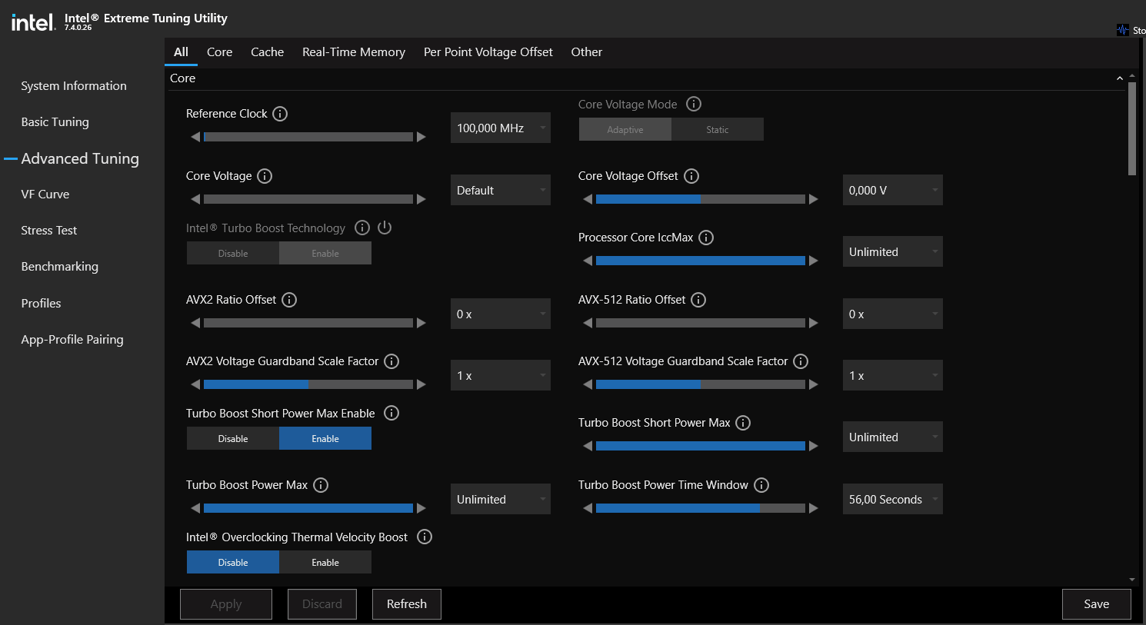Viewport: 1146px width, 625px height.
Task: Show Turbo Boost Short Power Max Enable info
Action: (x=391, y=413)
